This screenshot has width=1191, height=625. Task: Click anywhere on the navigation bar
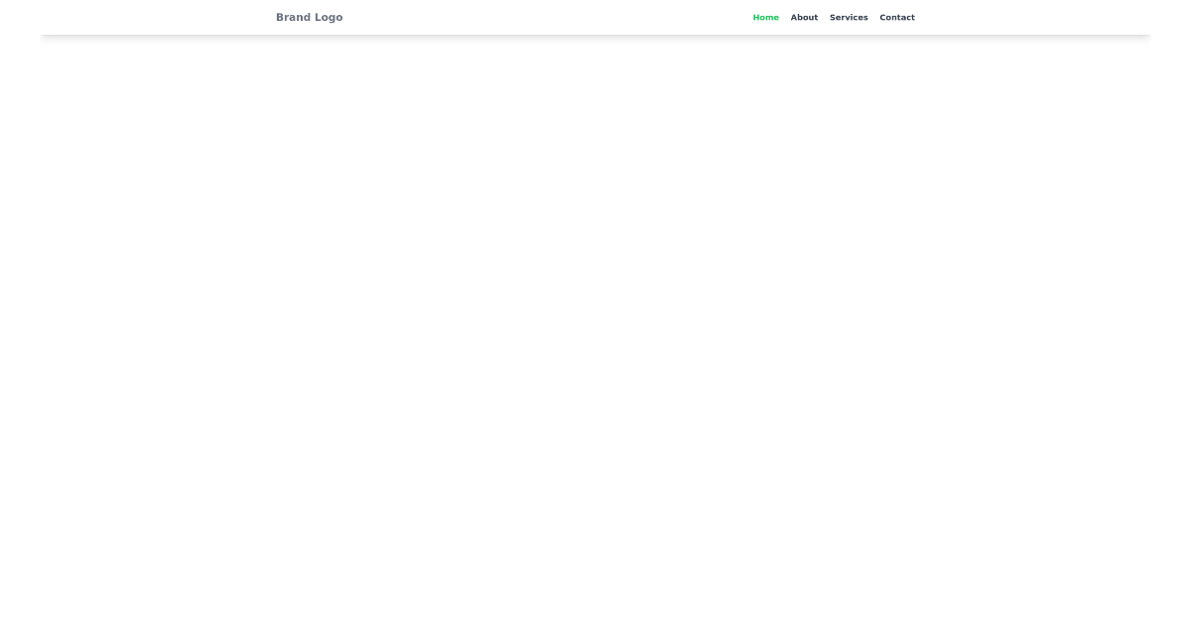point(595,17)
